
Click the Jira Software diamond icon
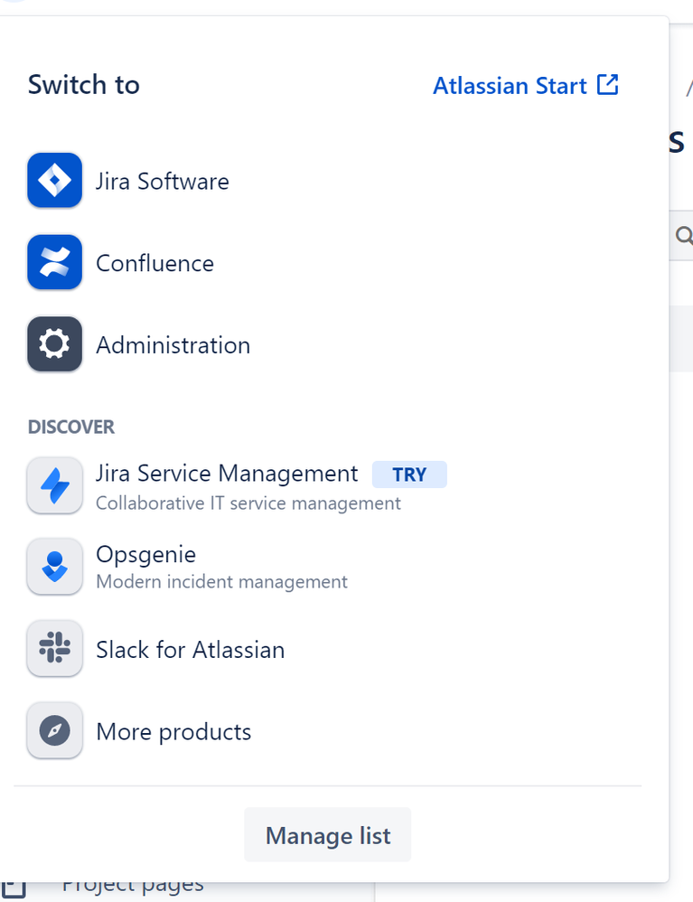coord(54,180)
